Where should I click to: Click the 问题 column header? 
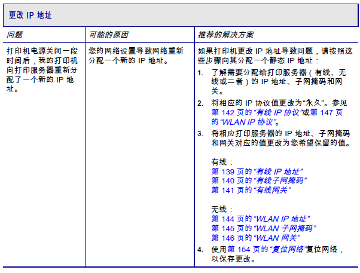click(x=14, y=35)
